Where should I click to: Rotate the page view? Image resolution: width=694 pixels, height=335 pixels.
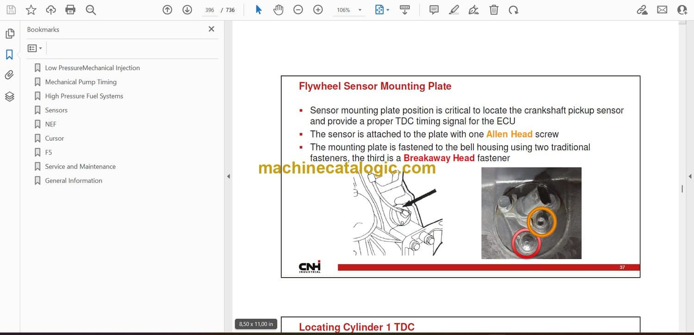click(513, 10)
